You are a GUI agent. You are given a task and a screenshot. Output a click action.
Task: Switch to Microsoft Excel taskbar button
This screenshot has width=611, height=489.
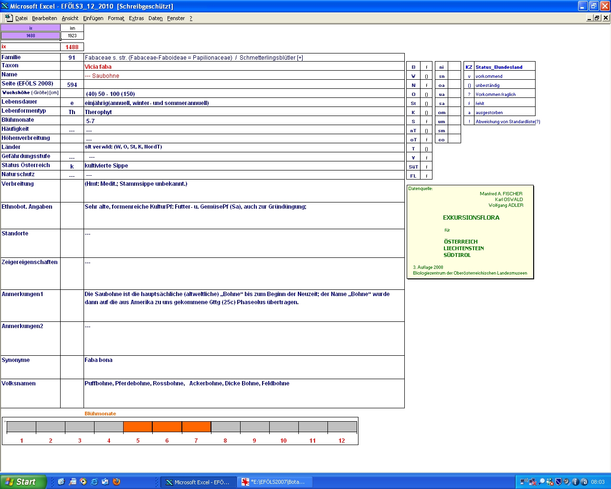tap(198, 482)
